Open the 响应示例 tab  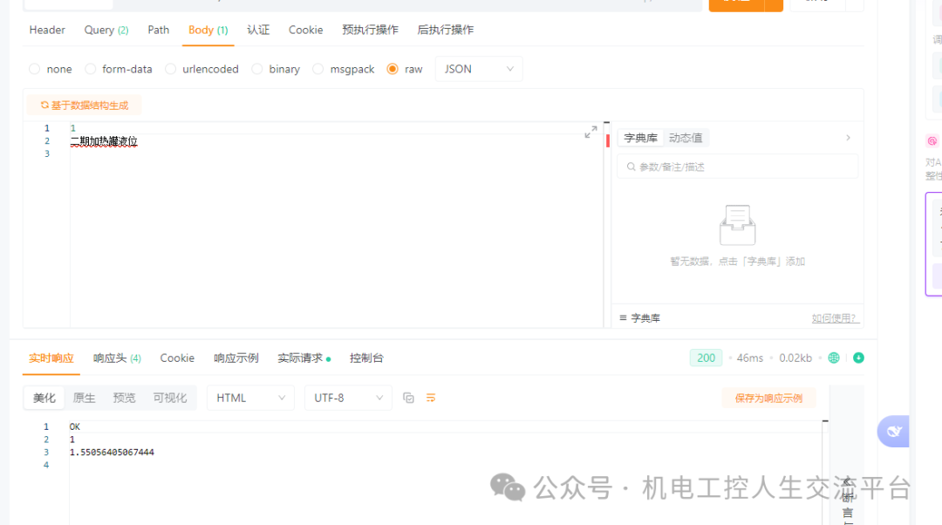tap(236, 358)
